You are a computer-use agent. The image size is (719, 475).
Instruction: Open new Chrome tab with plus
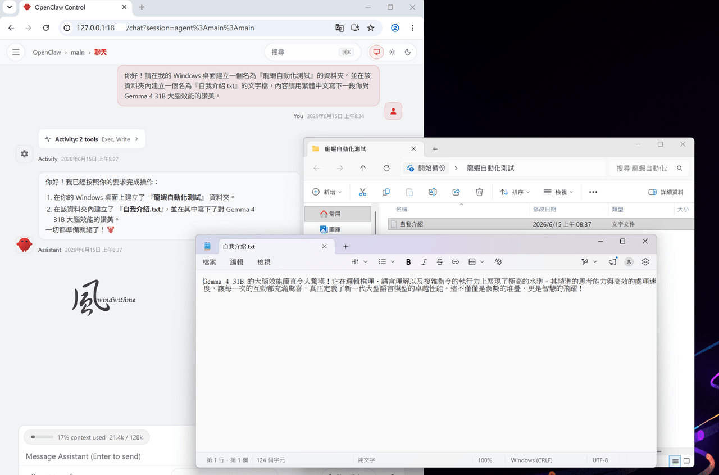142,7
